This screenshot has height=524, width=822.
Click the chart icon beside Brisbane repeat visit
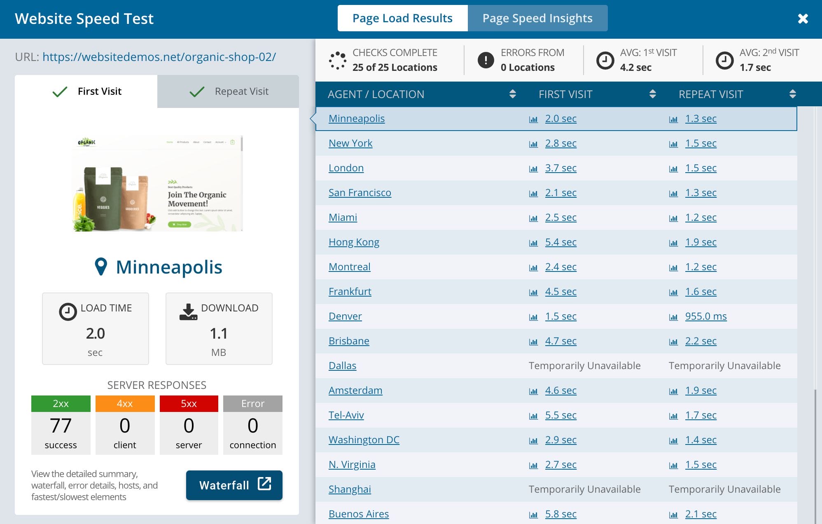click(673, 342)
